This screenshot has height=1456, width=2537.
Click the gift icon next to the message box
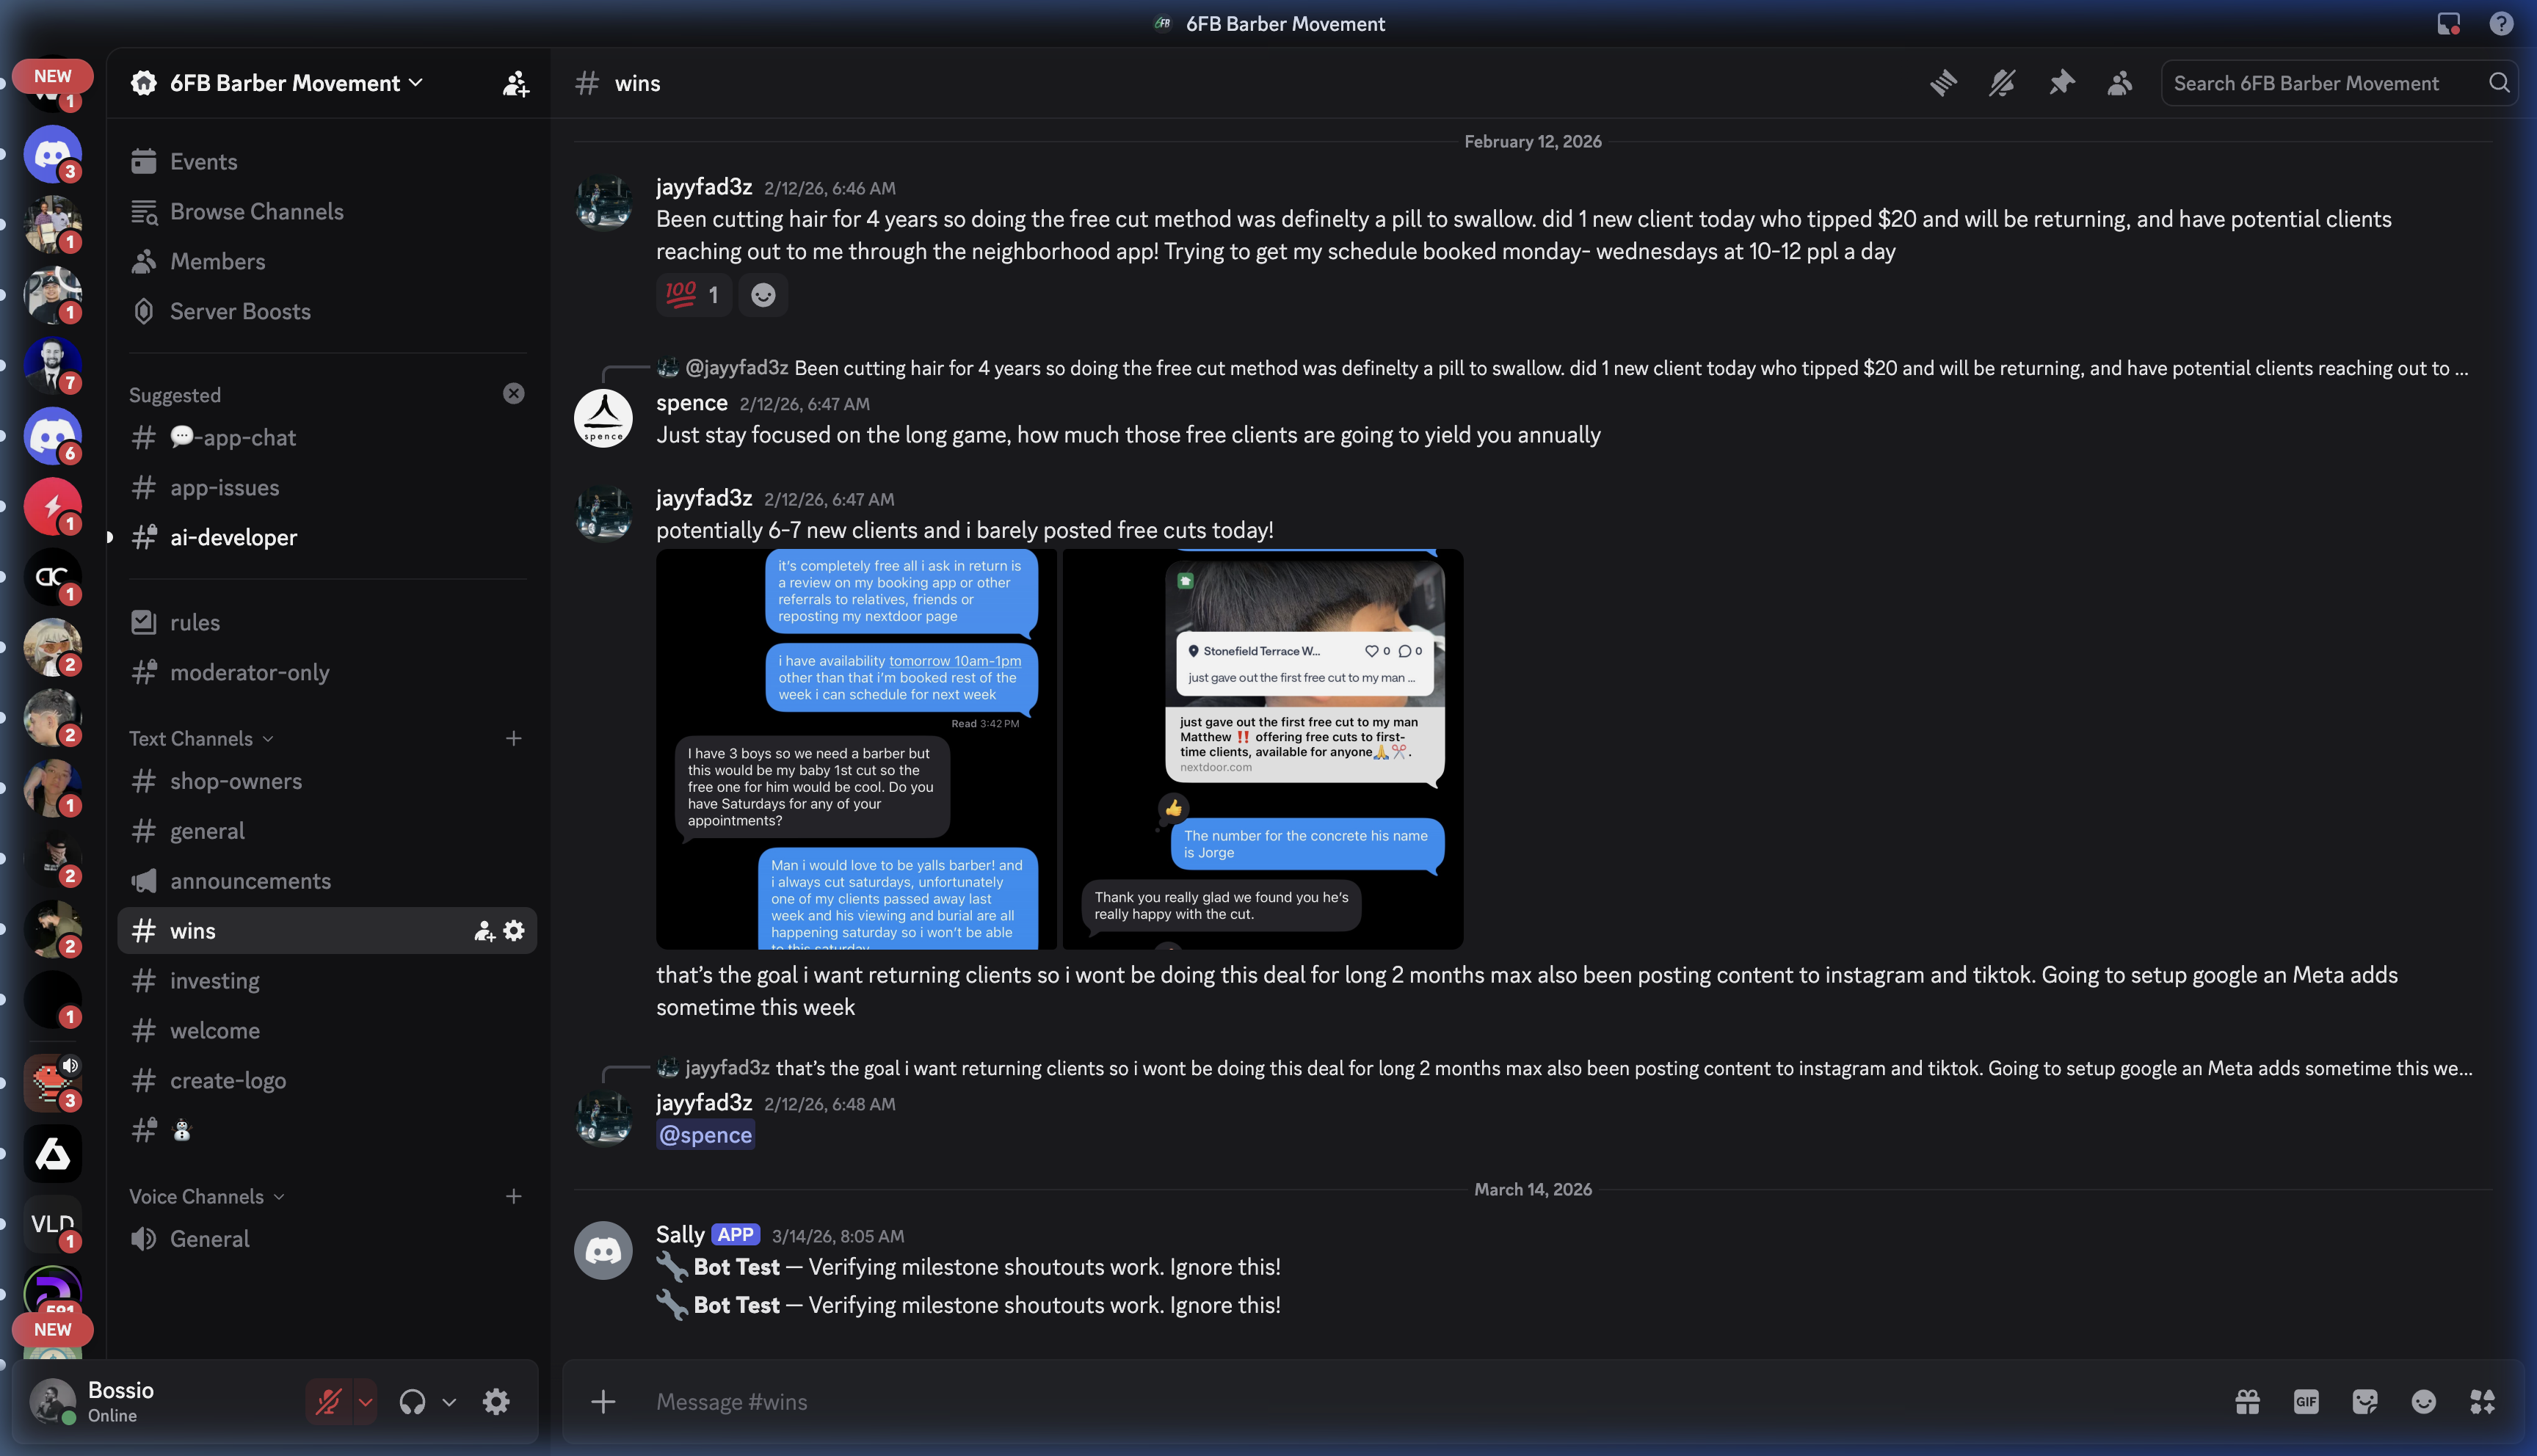2247,1401
